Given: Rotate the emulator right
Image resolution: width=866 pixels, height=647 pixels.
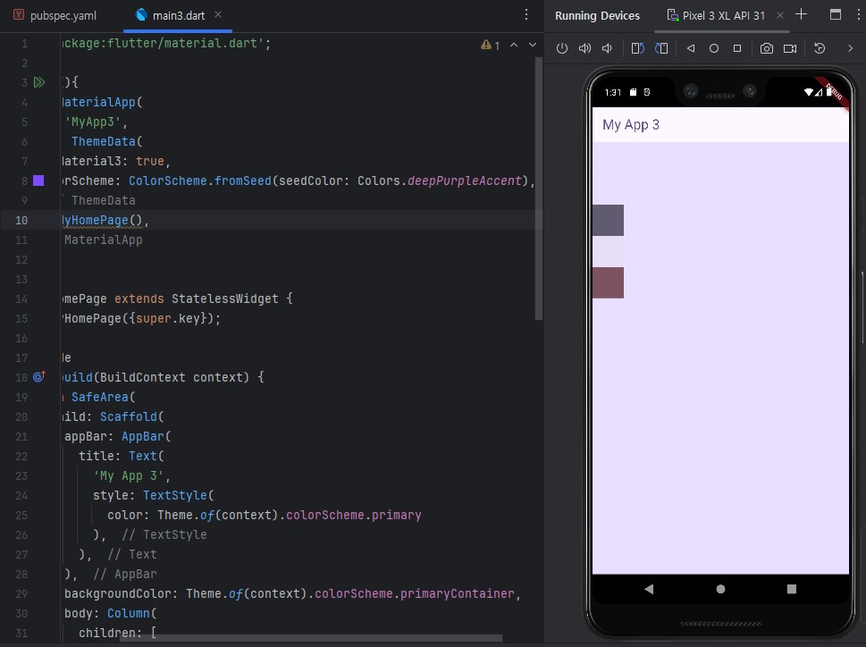Looking at the screenshot, I should click(x=661, y=48).
